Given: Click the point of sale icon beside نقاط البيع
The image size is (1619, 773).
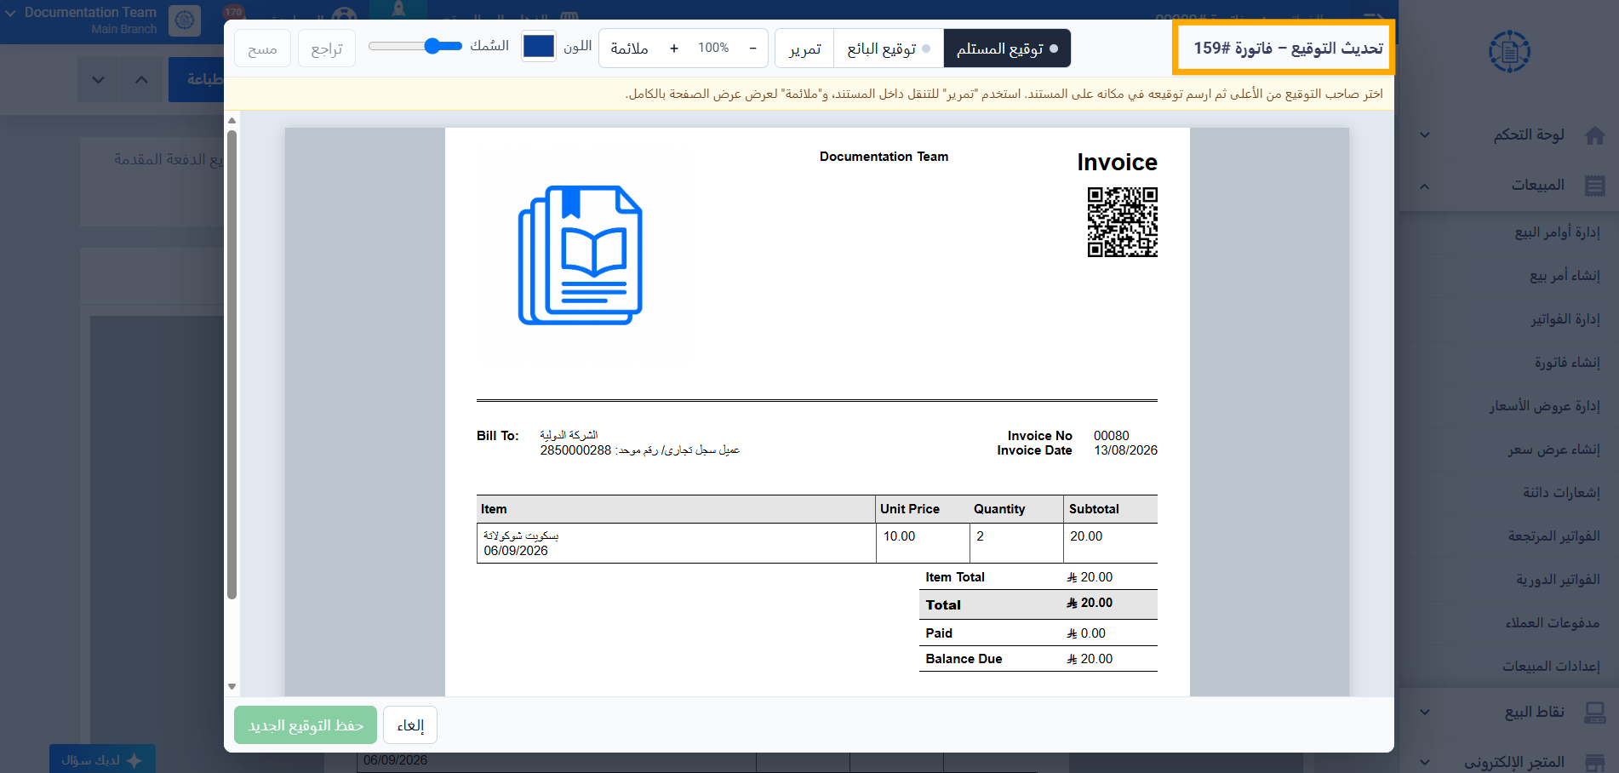Looking at the screenshot, I should click(x=1595, y=713).
